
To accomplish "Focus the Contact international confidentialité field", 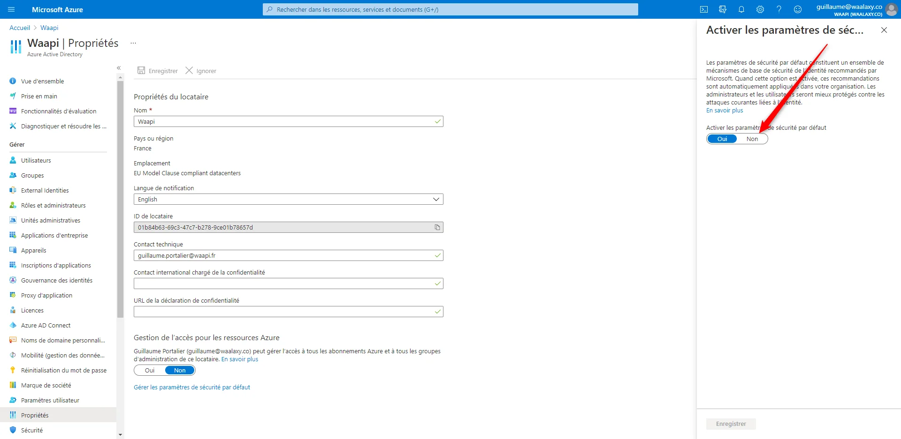I will click(289, 283).
